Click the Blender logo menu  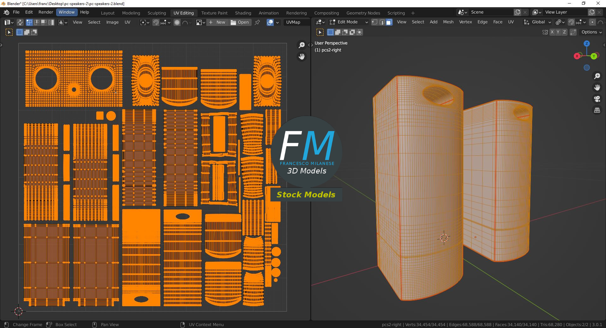tap(6, 12)
